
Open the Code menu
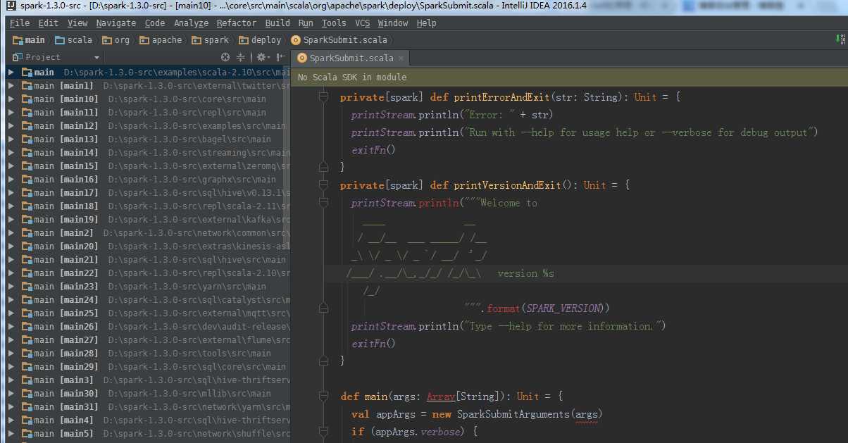(155, 23)
